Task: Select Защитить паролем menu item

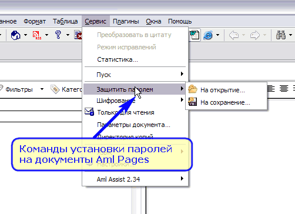Action: pos(135,89)
